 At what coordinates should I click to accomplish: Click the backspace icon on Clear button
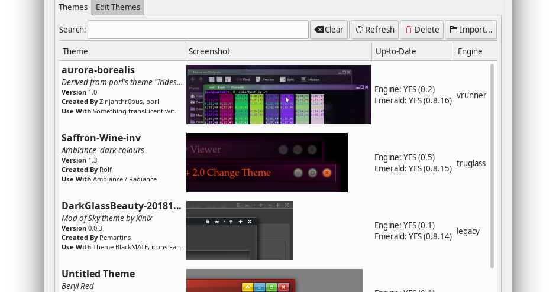click(319, 30)
